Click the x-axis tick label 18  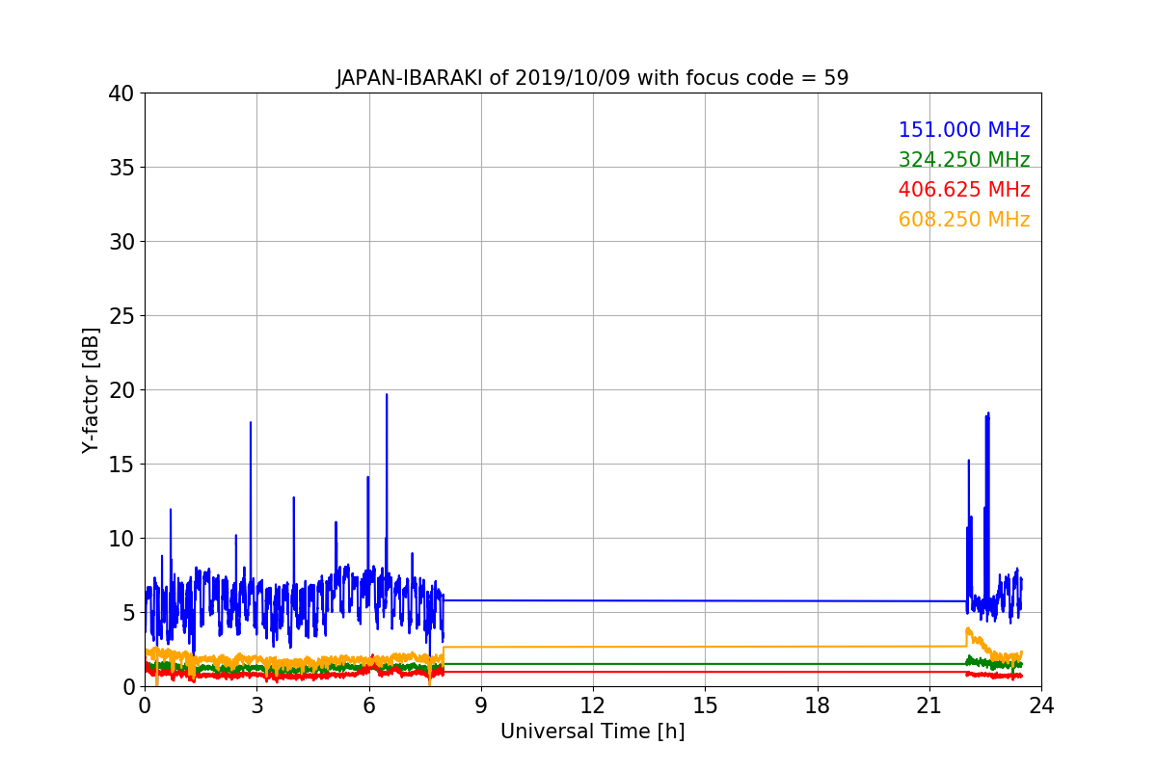click(817, 705)
